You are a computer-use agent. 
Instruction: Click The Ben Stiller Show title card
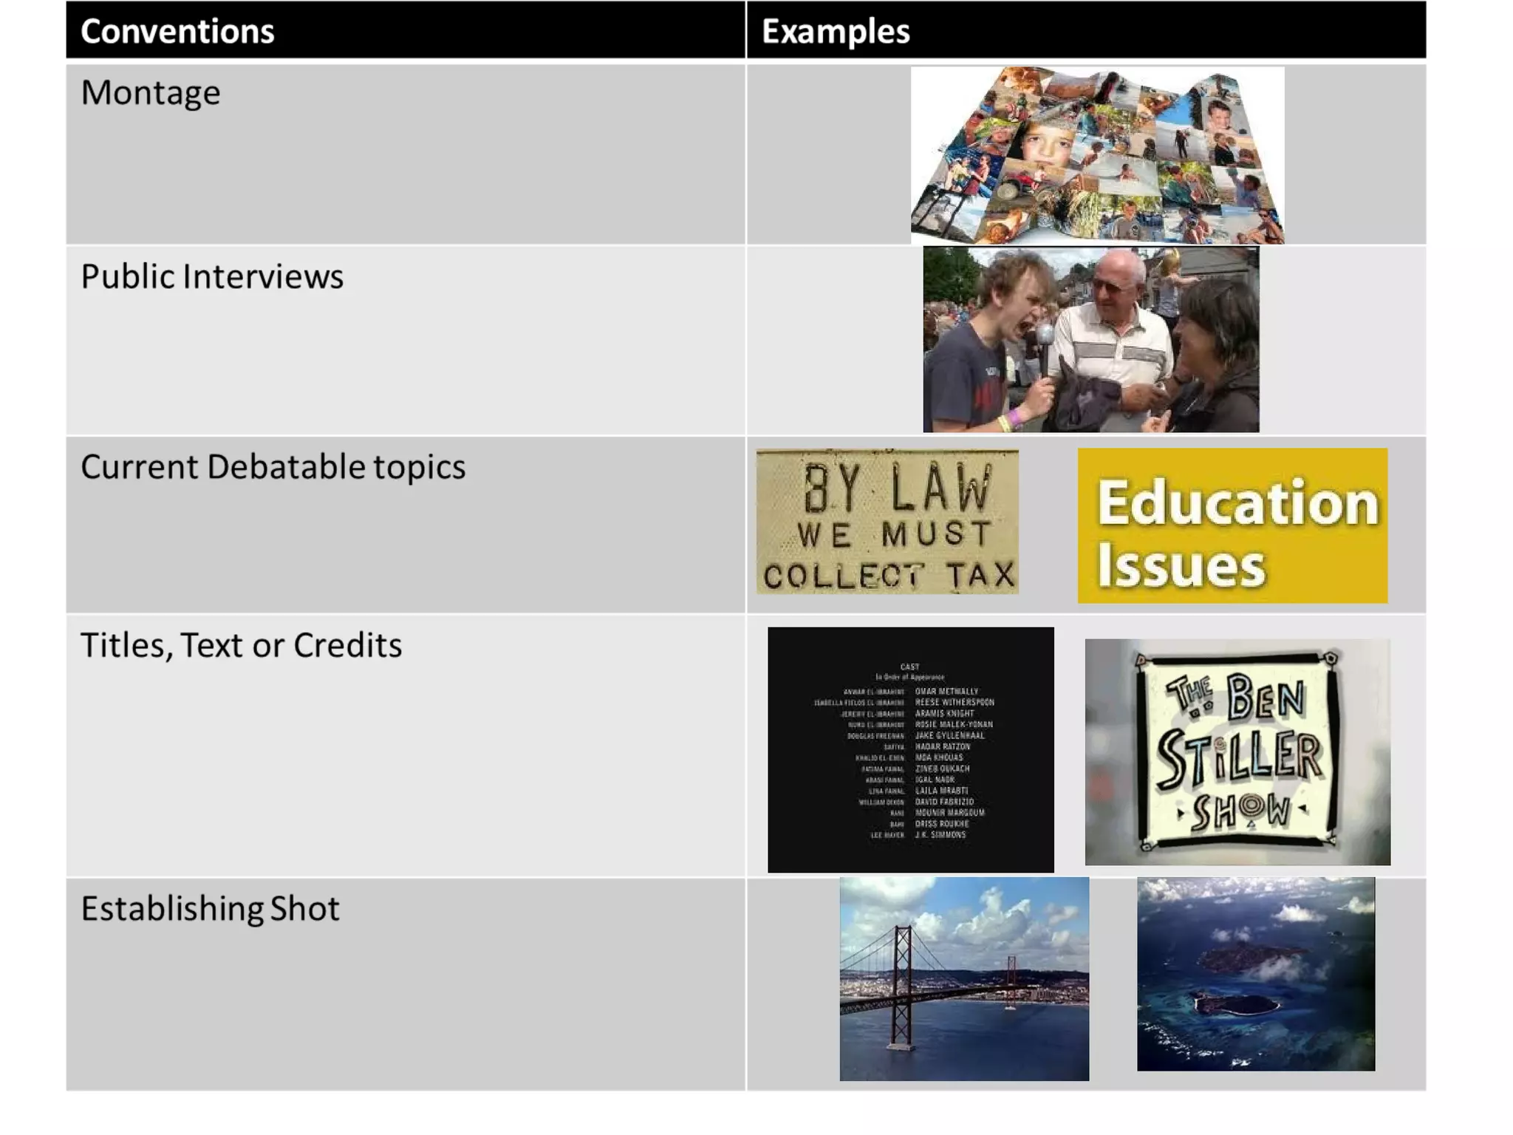[x=1237, y=751]
